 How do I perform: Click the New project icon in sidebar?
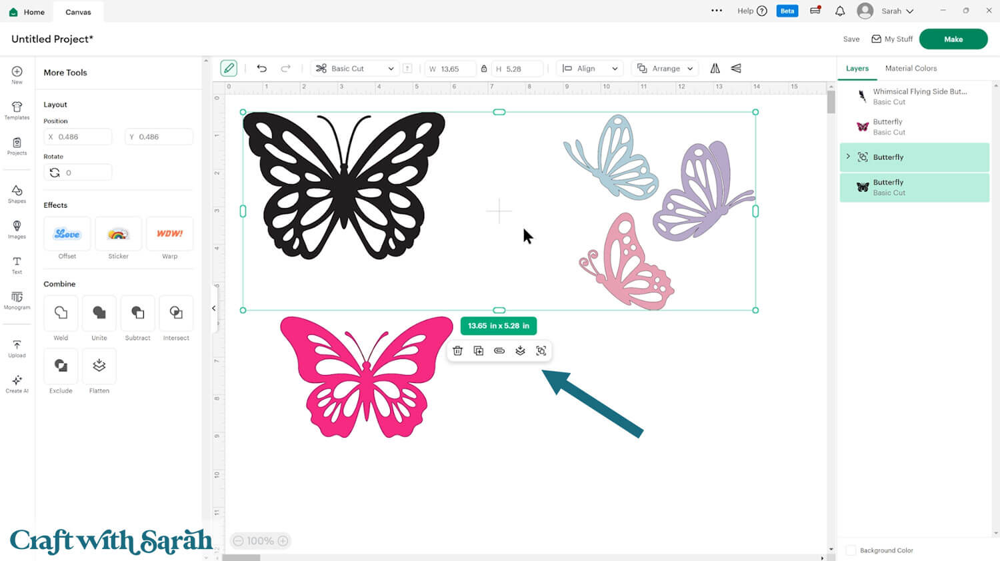pyautogui.click(x=17, y=75)
